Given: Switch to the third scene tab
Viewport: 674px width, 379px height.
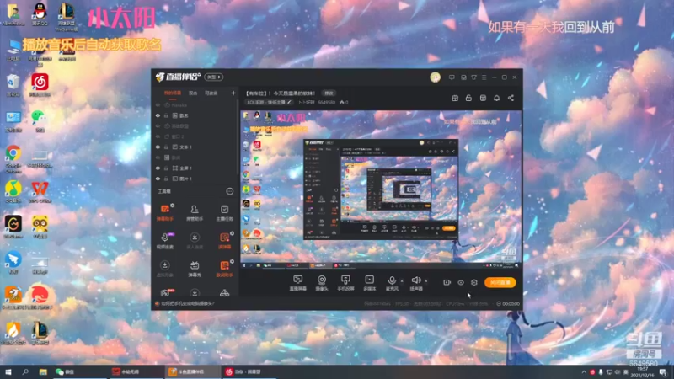Looking at the screenshot, I should (x=211, y=93).
